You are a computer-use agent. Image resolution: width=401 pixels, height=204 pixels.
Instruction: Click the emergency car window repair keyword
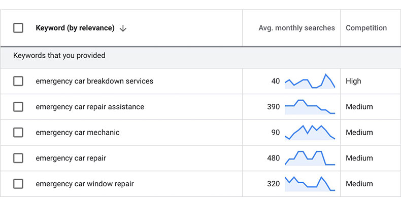[85, 184]
